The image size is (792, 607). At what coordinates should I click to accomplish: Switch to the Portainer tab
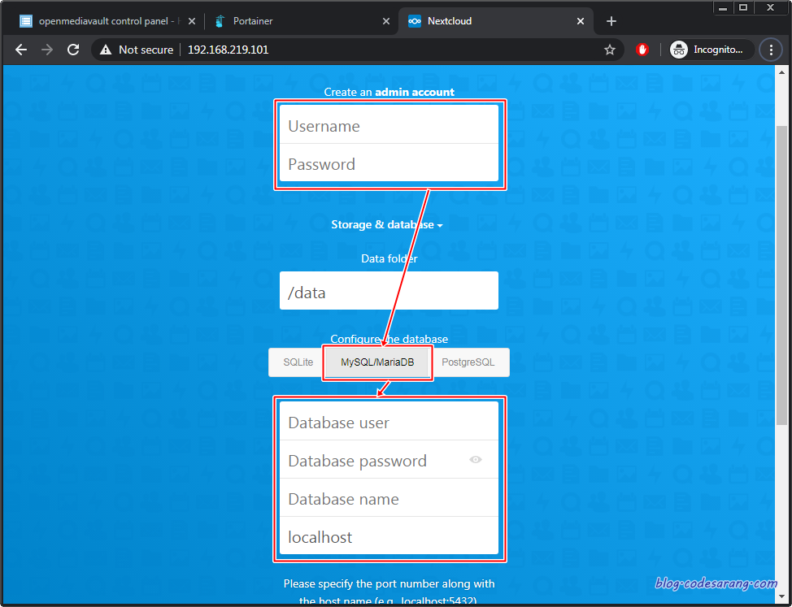(301, 21)
